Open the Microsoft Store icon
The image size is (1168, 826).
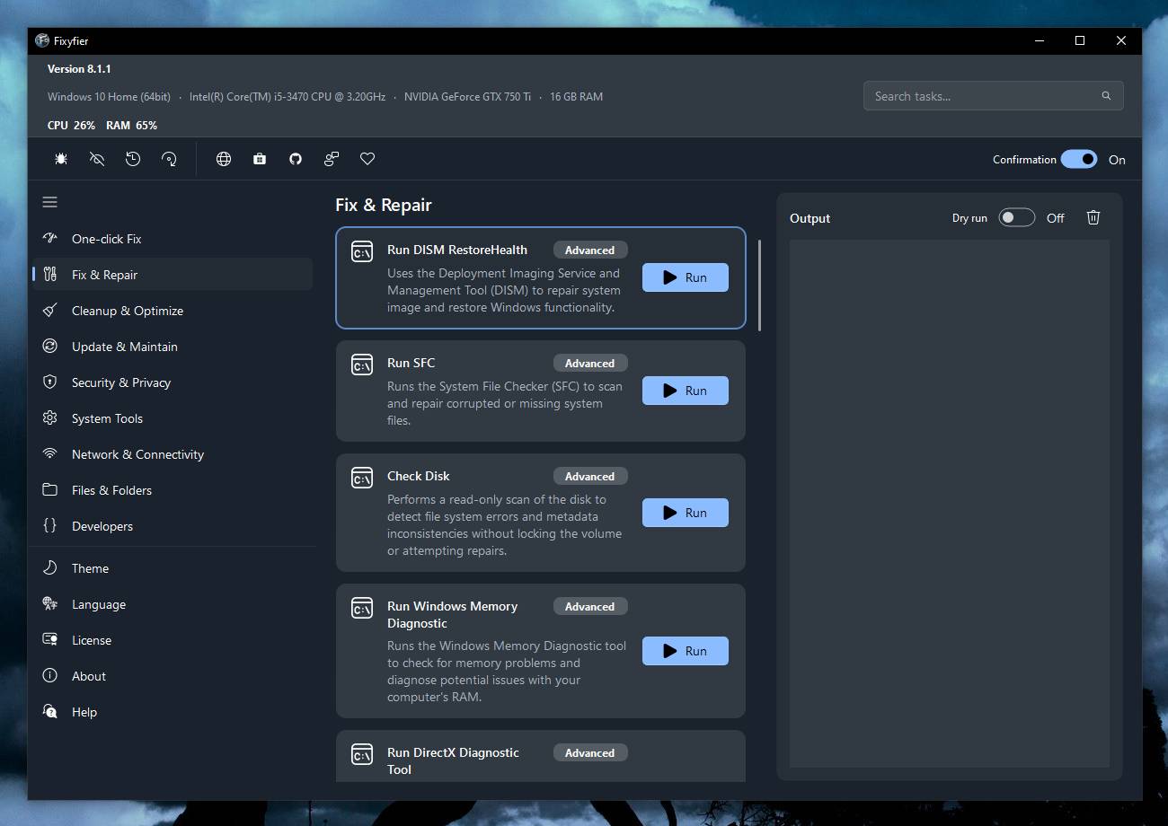tap(260, 159)
